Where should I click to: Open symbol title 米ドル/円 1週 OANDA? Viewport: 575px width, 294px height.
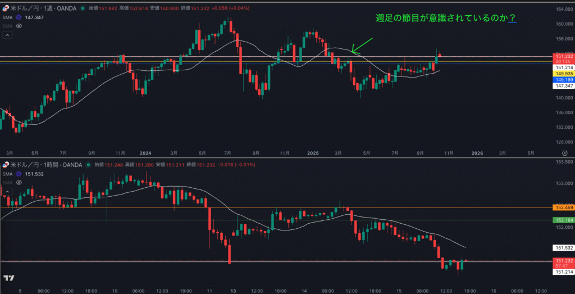coord(43,9)
